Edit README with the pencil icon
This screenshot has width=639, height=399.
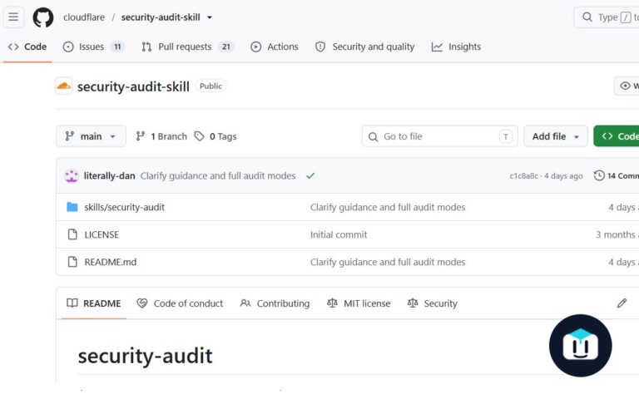coord(622,303)
